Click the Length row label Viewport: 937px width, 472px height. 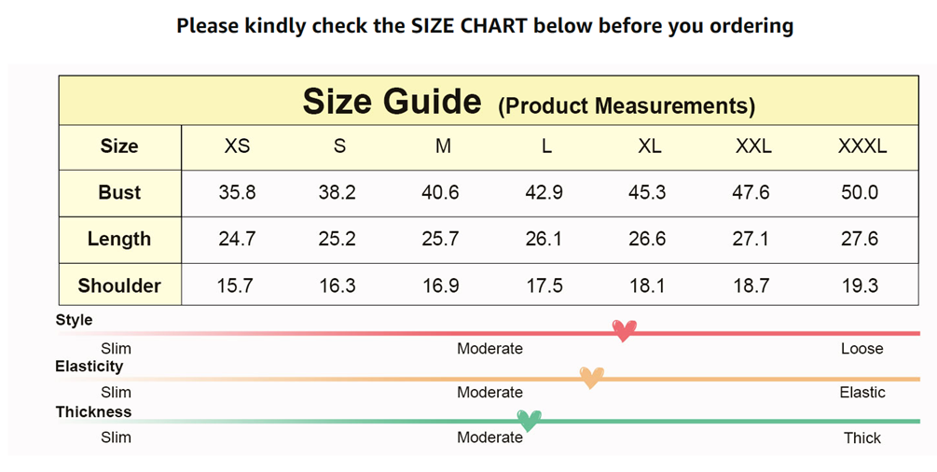coord(119,239)
